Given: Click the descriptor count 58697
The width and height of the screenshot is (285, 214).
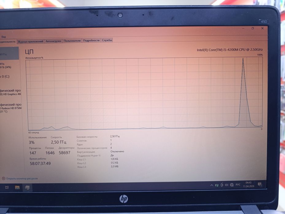Looking at the screenshot, I should point(64,152).
